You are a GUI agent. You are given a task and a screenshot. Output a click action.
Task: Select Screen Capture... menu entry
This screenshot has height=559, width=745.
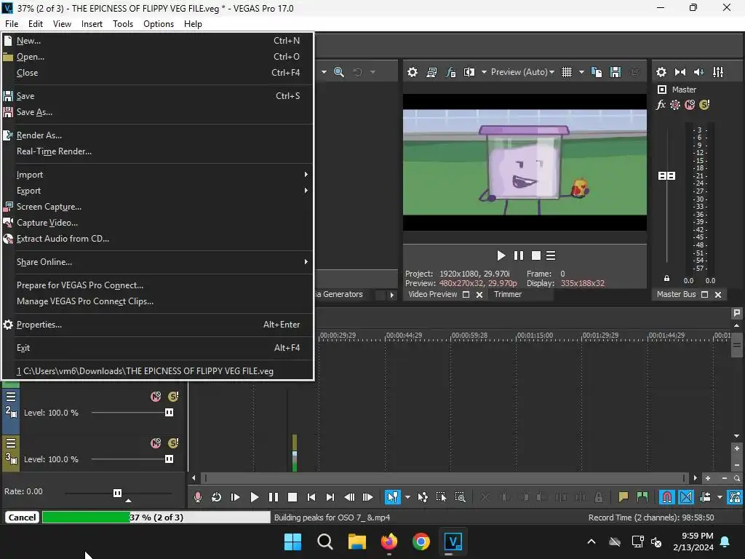pos(157,207)
